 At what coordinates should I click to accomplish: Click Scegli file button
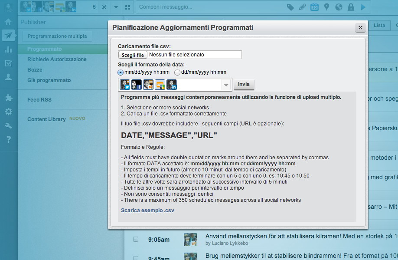(133, 55)
